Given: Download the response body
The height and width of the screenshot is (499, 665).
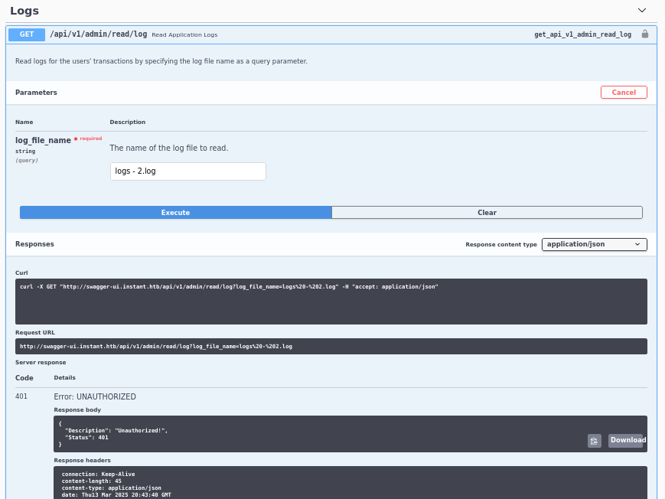Looking at the screenshot, I should tap(628, 440).
